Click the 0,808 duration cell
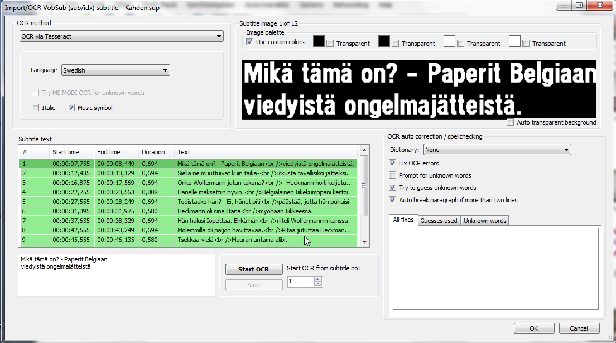This screenshot has width=616, height=343. 150,192
